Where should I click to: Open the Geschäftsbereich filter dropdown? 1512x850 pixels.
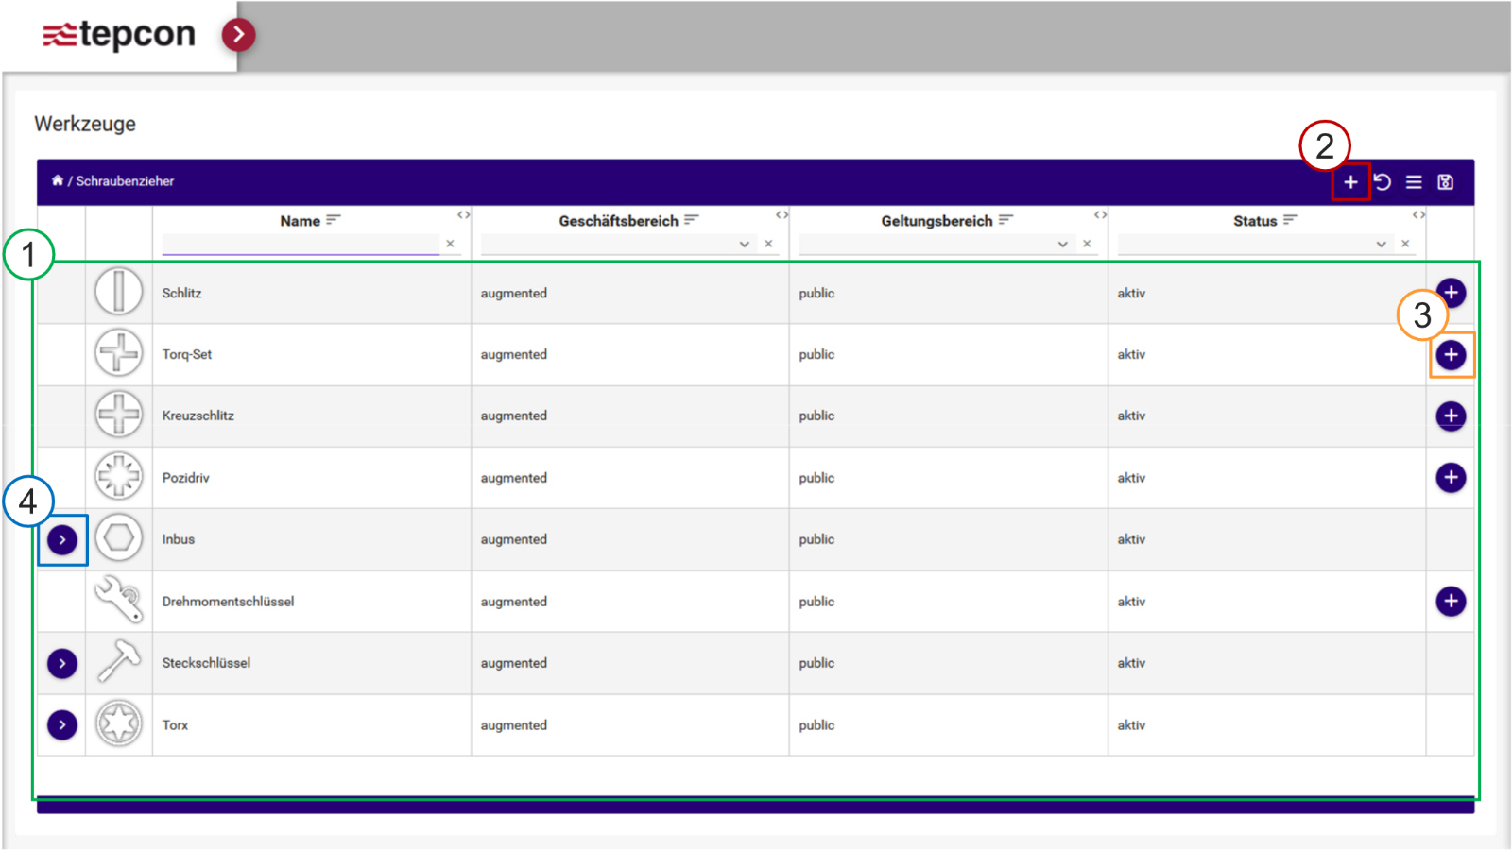click(744, 245)
